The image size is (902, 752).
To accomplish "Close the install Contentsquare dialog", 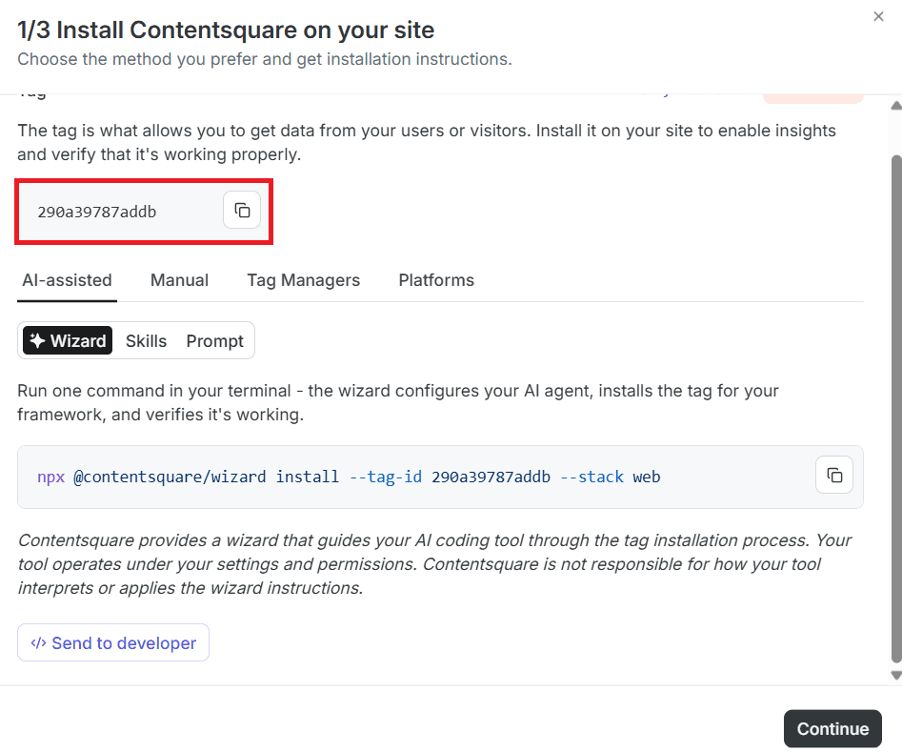I will coord(878,17).
